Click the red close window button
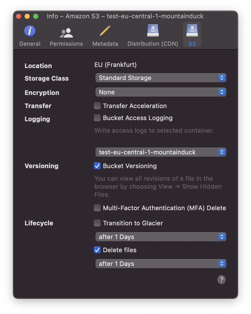 [x=19, y=16]
